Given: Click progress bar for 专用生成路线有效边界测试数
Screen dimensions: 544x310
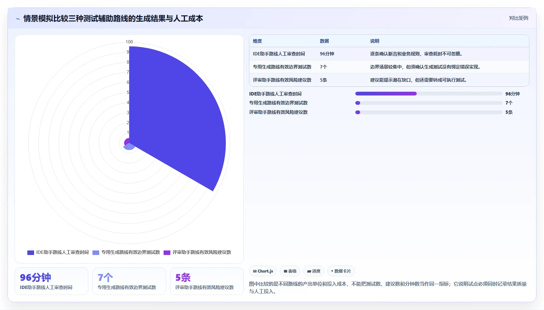Looking at the screenshot, I should point(429,103).
